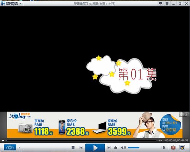The height and width of the screenshot is (152, 190).
Task: Stop the video with the square button
Action: point(73,147)
